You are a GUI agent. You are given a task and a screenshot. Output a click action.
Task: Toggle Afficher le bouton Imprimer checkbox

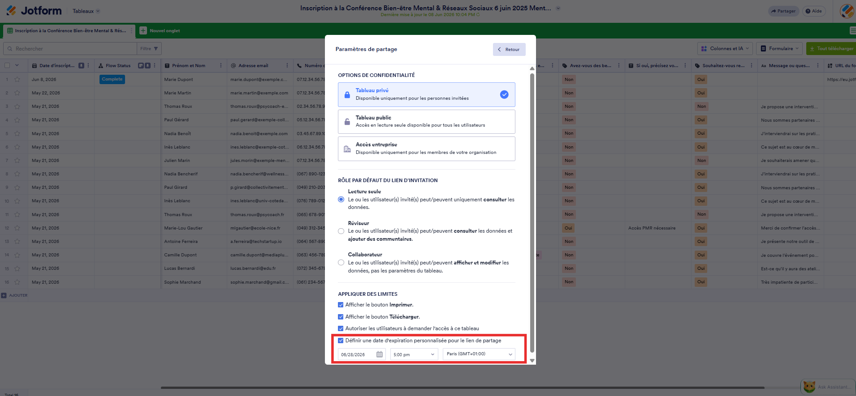click(341, 305)
